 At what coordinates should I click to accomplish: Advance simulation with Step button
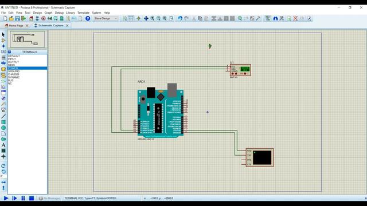coord(14,198)
